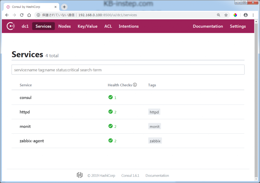Click the Consul logo in navigation bar
The height and width of the screenshot is (183, 260).
(x=11, y=26)
